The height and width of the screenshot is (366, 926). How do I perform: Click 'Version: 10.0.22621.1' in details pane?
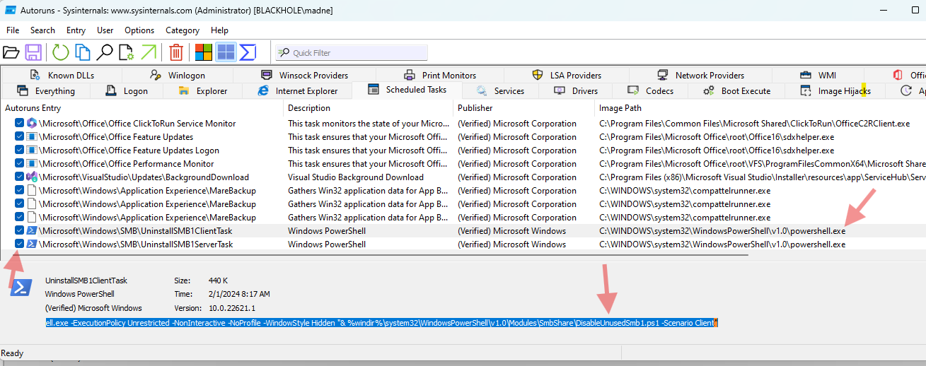click(215, 308)
